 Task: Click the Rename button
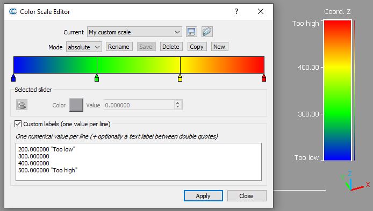[119, 47]
